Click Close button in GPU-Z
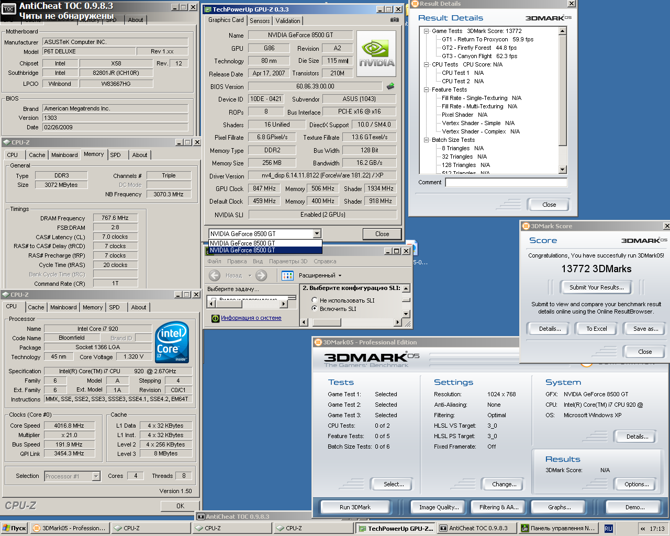670x536 pixels. 382,234
